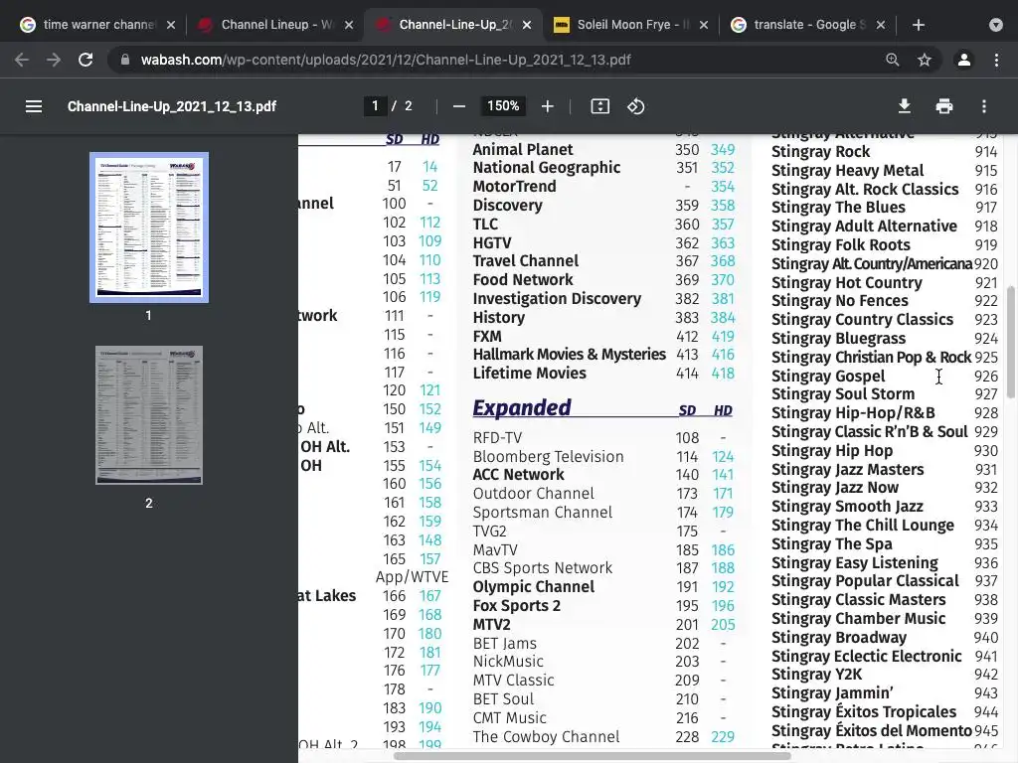Image resolution: width=1018 pixels, height=763 pixels.
Task: Click Animal Planet channel name
Action: (523, 149)
